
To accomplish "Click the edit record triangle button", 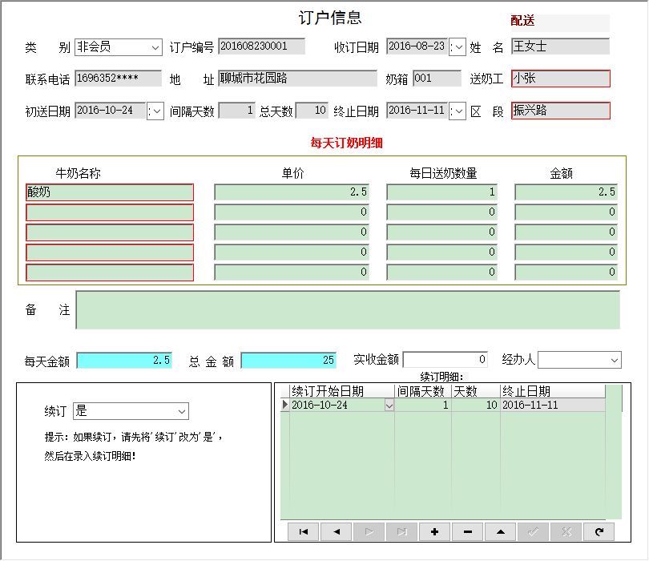I will [501, 531].
